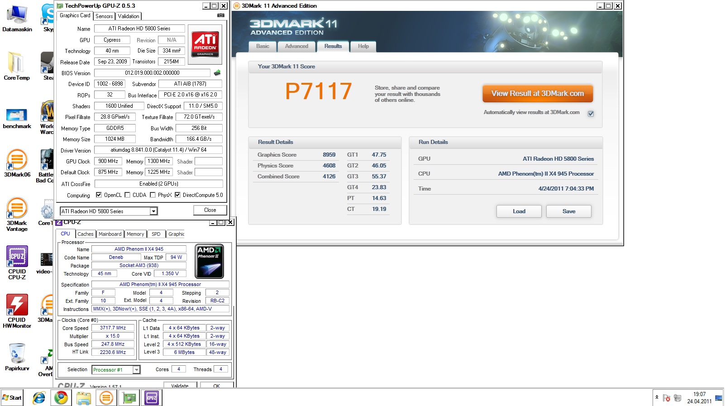
Task: Select the 3DMark Vantage desktop shortcut
Action: pos(17,215)
